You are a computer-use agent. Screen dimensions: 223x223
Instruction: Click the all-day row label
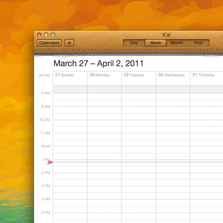[44, 75]
